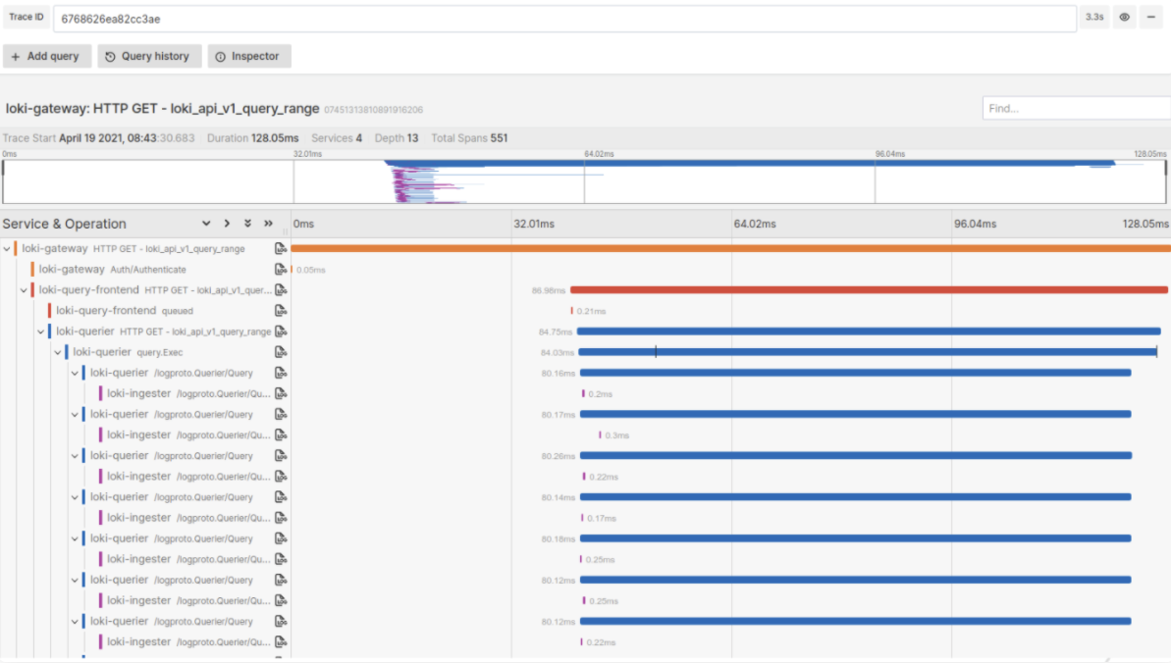This screenshot has height=663, width=1171.
Task: Click the 3.3s query time button
Action: click(x=1094, y=18)
